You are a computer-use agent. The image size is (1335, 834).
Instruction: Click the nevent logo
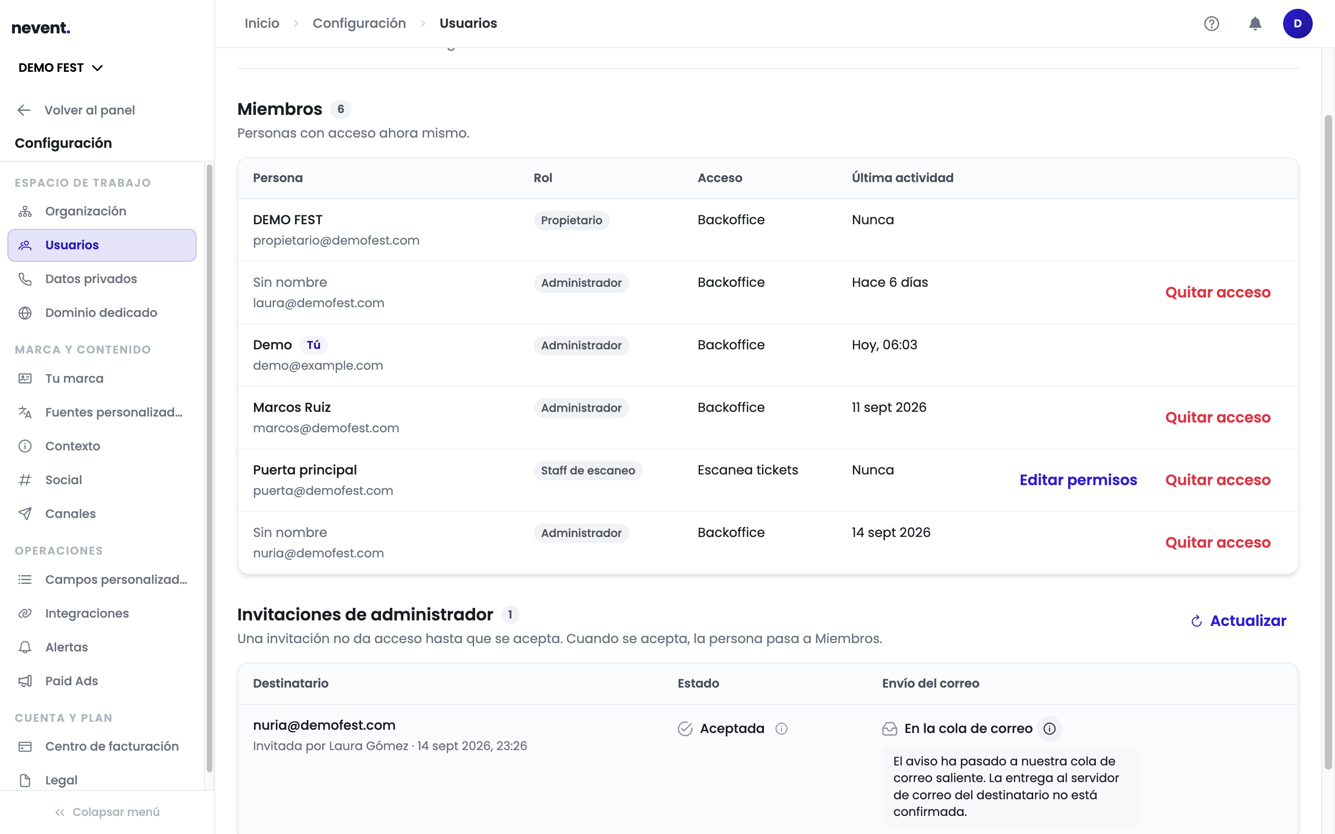click(41, 28)
